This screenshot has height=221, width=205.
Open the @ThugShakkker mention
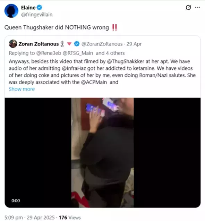pyautogui.click(x=126, y=61)
